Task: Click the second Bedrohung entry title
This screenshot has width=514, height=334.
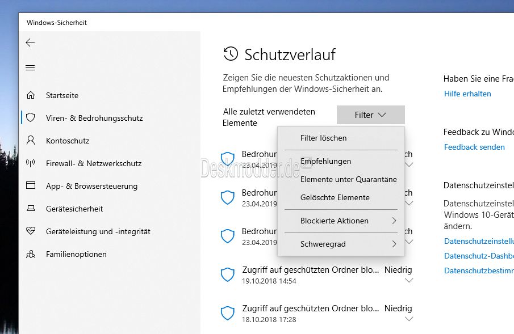Action: pyautogui.click(x=260, y=193)
